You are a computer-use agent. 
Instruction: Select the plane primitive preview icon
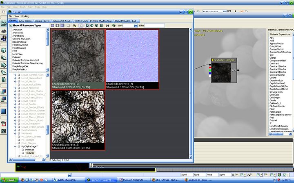coord(101,26)
